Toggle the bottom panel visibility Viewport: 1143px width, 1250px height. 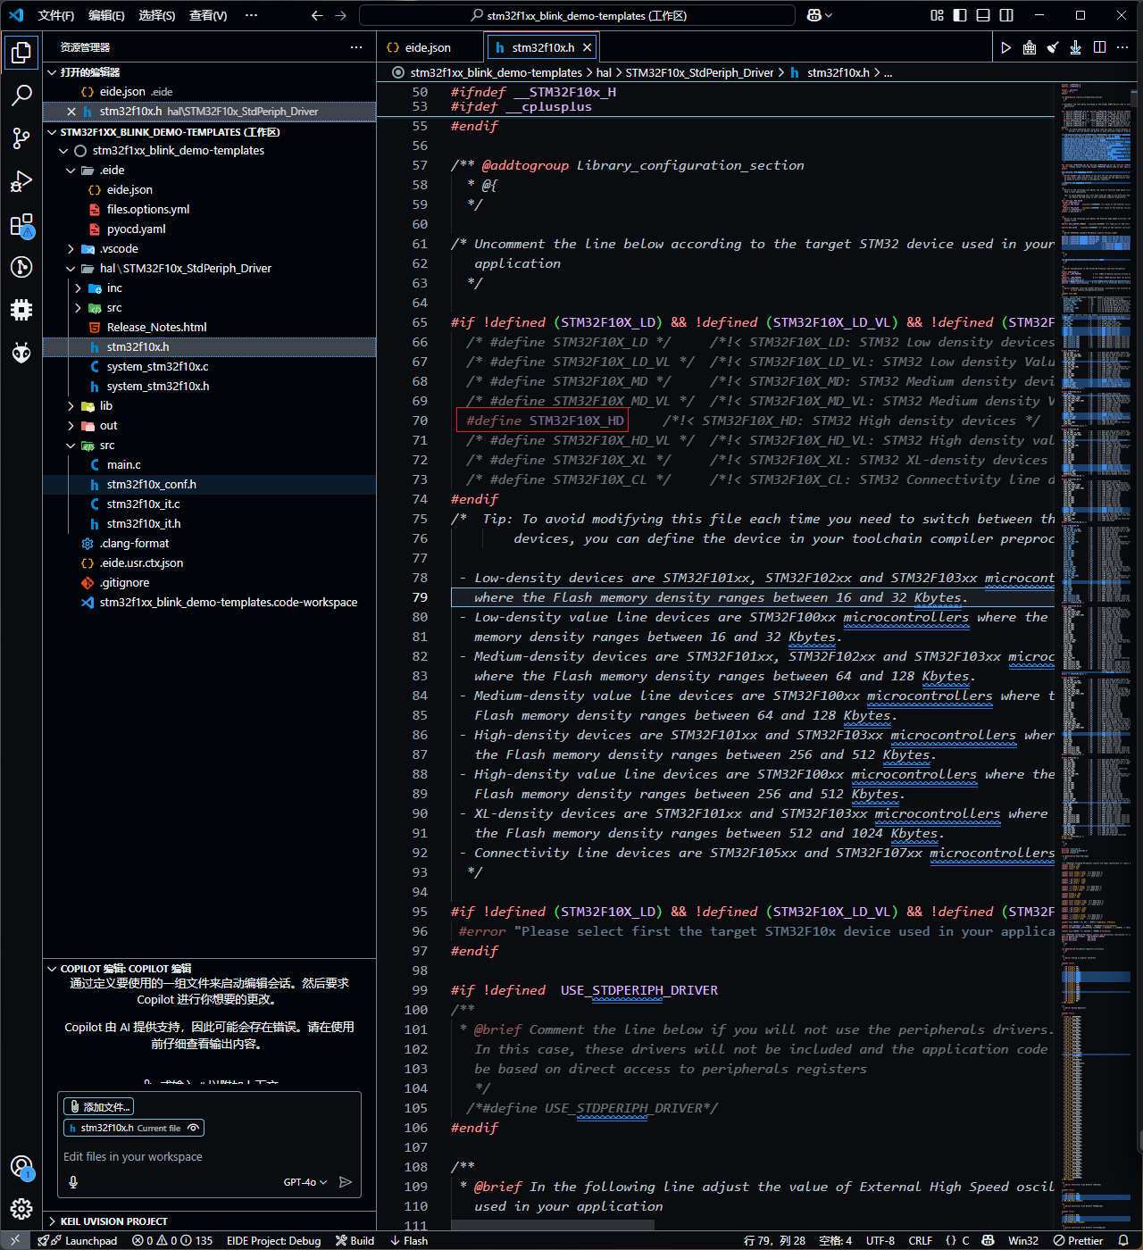(x=983, y=15)
